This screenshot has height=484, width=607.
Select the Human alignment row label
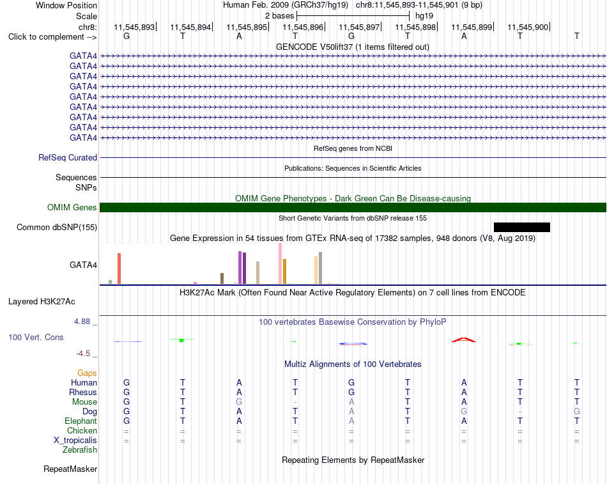coord(84,382)
